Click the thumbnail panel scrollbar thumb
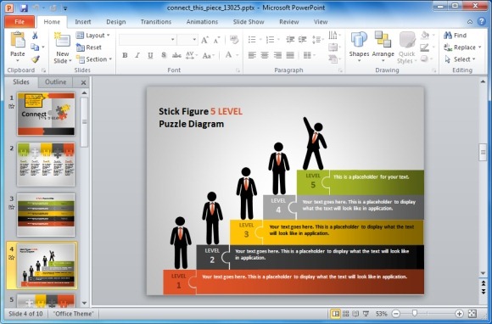The height and width of the screenshot is (324, 492). tap(85, 122)
